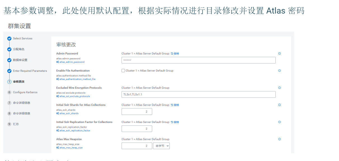Go to the 分配角色 step
The width and height of the screenshot is (339, 161).
tap(19, 49)
